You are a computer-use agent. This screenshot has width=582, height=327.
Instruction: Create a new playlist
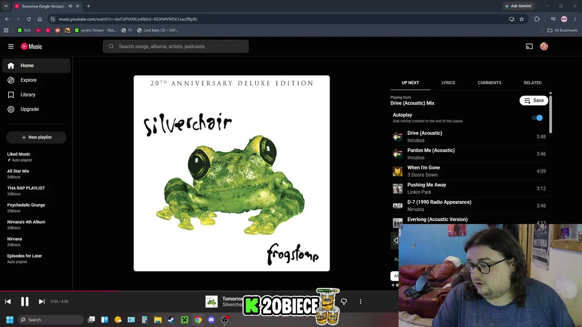coord(36,137)
